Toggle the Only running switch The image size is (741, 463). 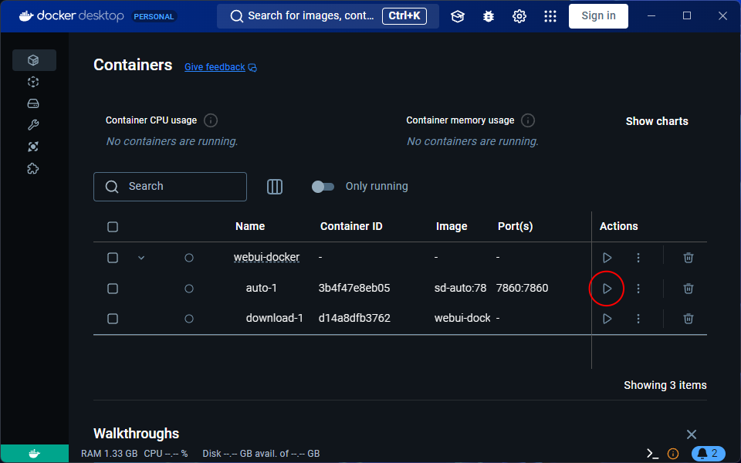[323, 187]
